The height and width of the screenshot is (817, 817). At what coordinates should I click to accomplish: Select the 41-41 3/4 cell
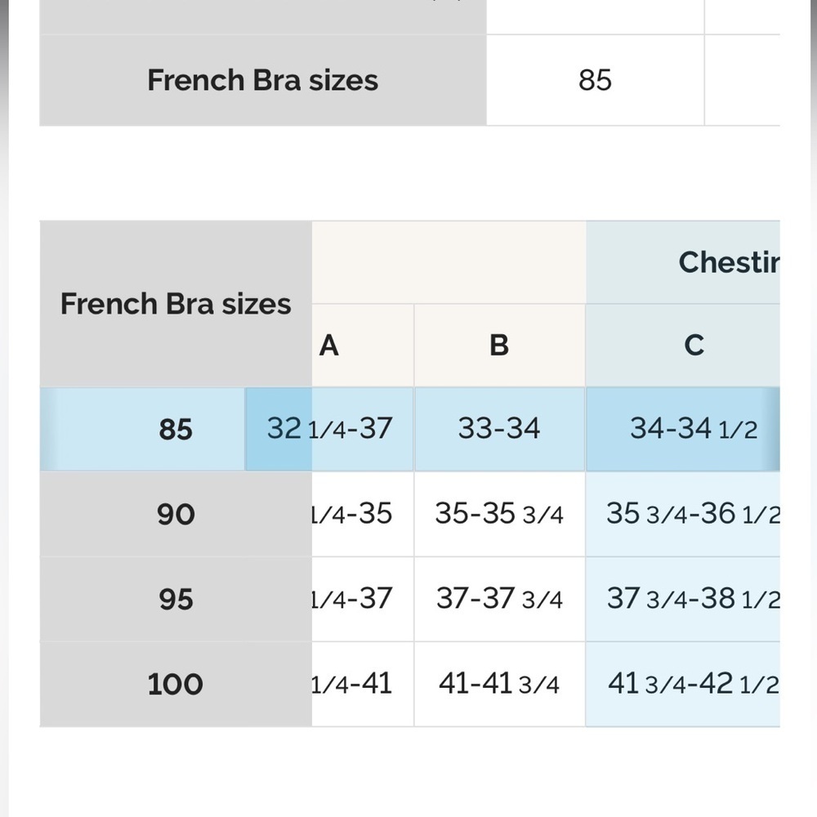[x=500, y=684]
